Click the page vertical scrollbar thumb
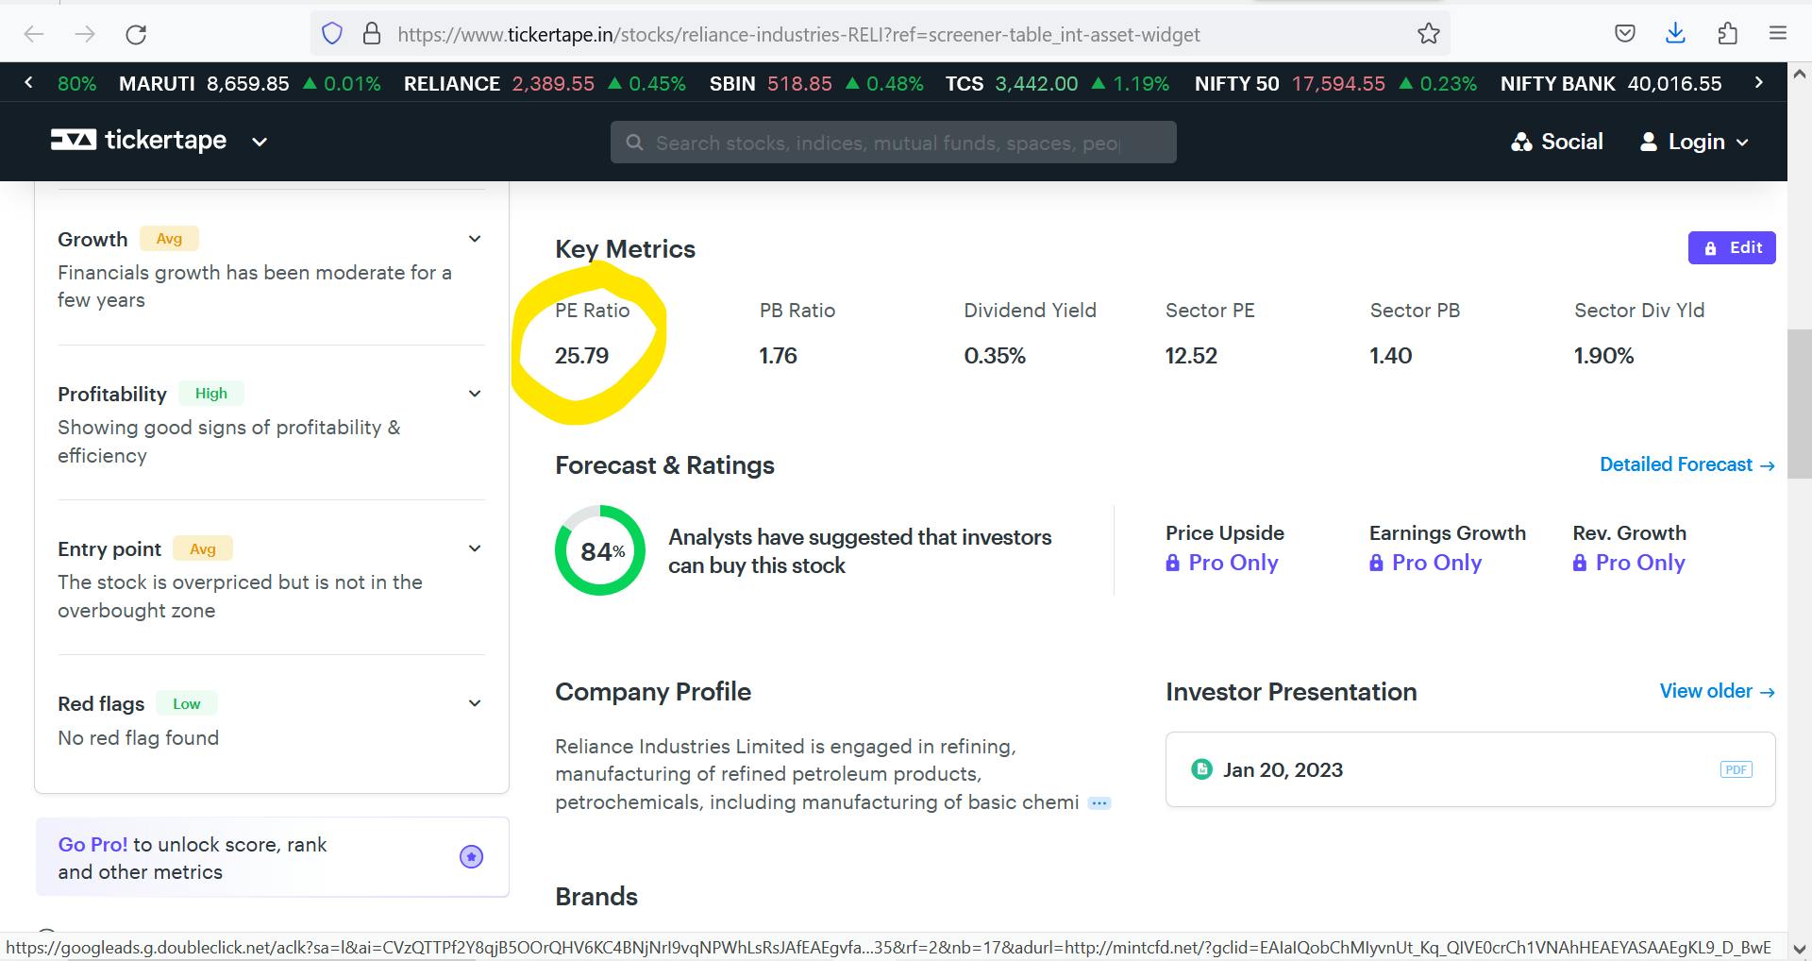The image size is (1812, 961). coord(1800,406)
